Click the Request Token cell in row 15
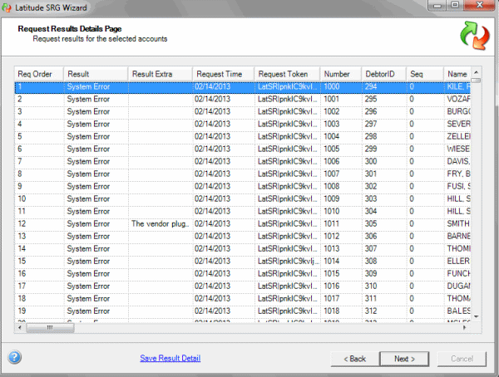Screen dimensions: 499x377 (x=289, y=261)
